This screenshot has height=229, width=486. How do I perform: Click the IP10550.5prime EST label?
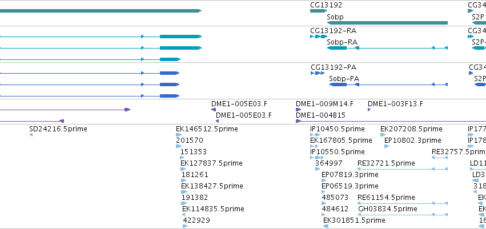[x=337, y=152]
